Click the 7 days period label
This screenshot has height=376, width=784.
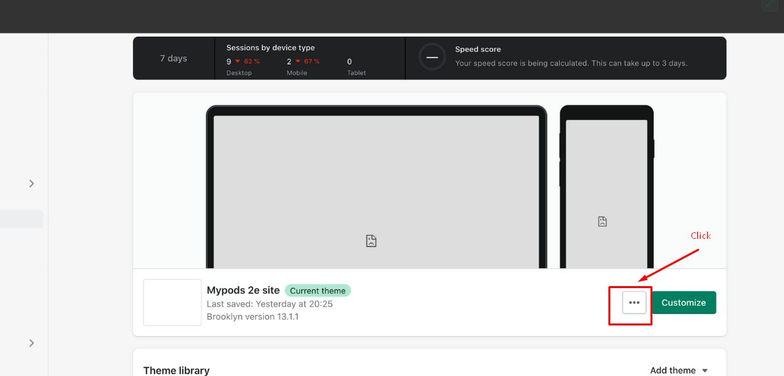click(174, 58)
